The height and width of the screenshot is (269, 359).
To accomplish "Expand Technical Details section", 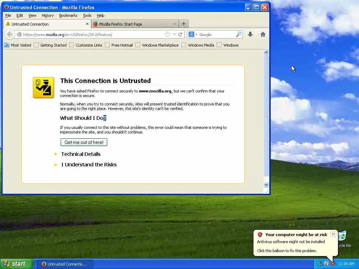I will pyautogui.click(x=81, y=154).
